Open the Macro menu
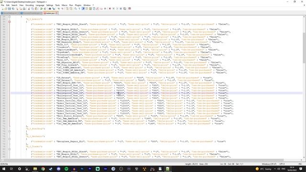 pyautogui.click(x=65, y=5)
